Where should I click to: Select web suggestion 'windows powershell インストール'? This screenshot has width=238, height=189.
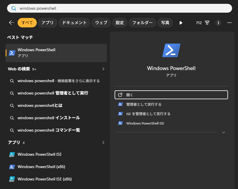tap(56, 118)
